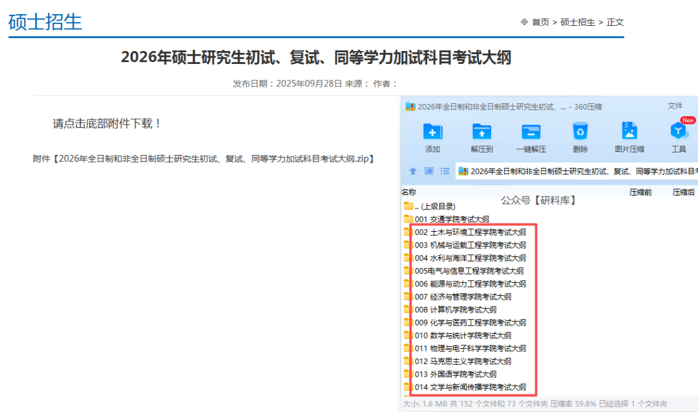Click the 解压到 (Extract to) icon
This screenshot has width=698, height=412.
[x=481, y=132]
